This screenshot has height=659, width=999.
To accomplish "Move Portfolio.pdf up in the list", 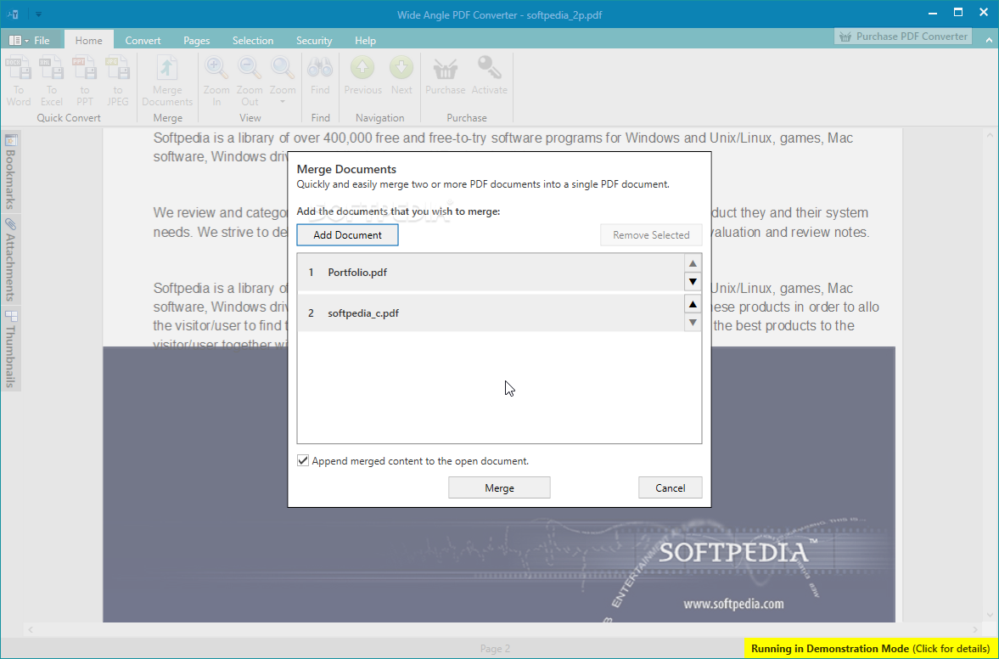I will [693, 263].
